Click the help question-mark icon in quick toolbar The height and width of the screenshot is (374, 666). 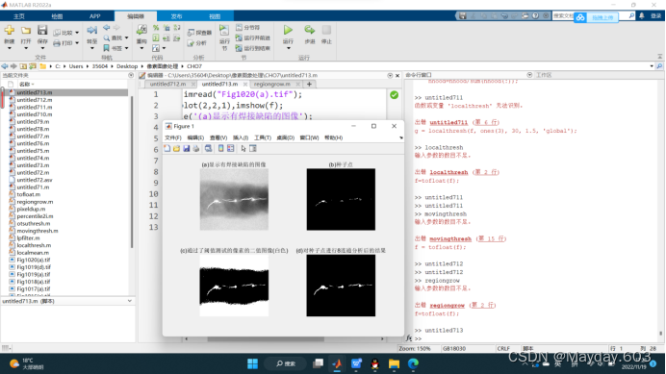coord(535,15)
